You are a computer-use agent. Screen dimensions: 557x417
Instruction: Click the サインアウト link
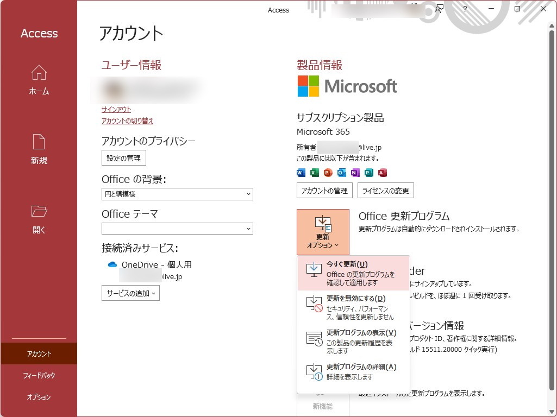(116, 109)
